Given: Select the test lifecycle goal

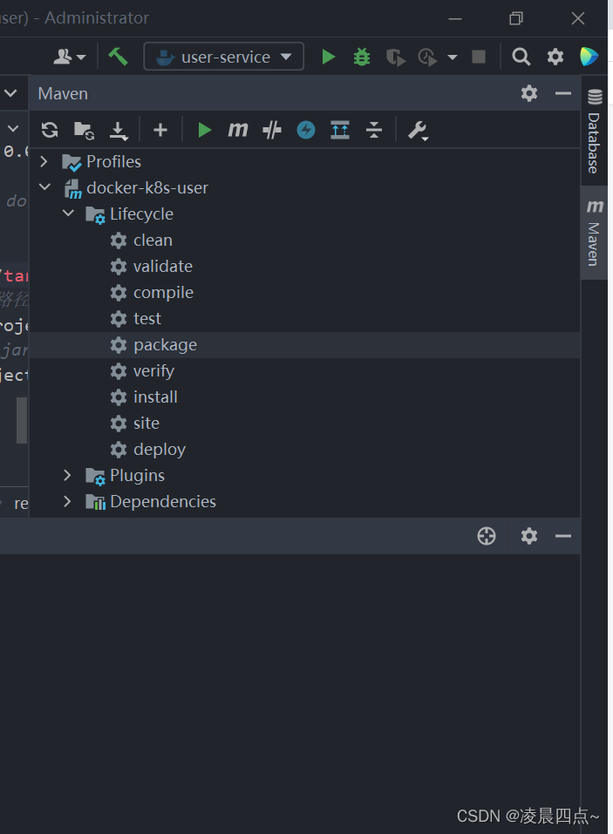Looking at the screenshot, I should tap(146, 319).
